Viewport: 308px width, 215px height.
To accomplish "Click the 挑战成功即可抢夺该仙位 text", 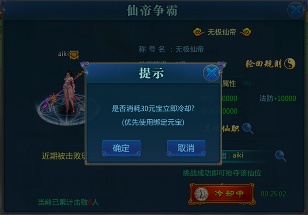I will point(222,173).
